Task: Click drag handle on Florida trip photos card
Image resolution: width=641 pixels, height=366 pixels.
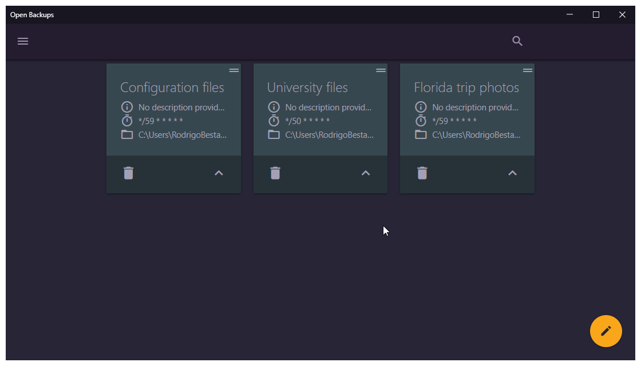Action: [528, 70]
